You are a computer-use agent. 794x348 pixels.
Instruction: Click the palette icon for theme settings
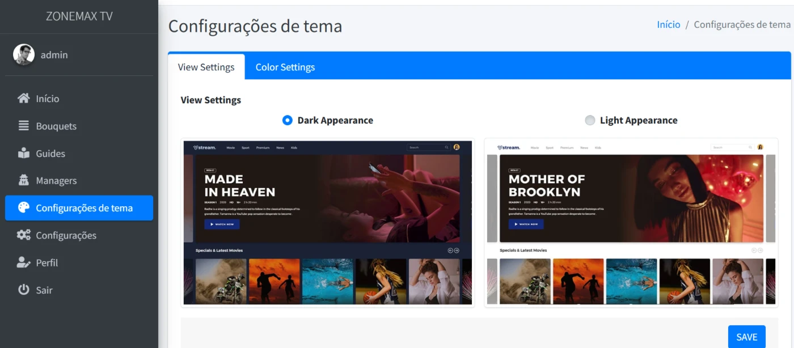(23, 207)
